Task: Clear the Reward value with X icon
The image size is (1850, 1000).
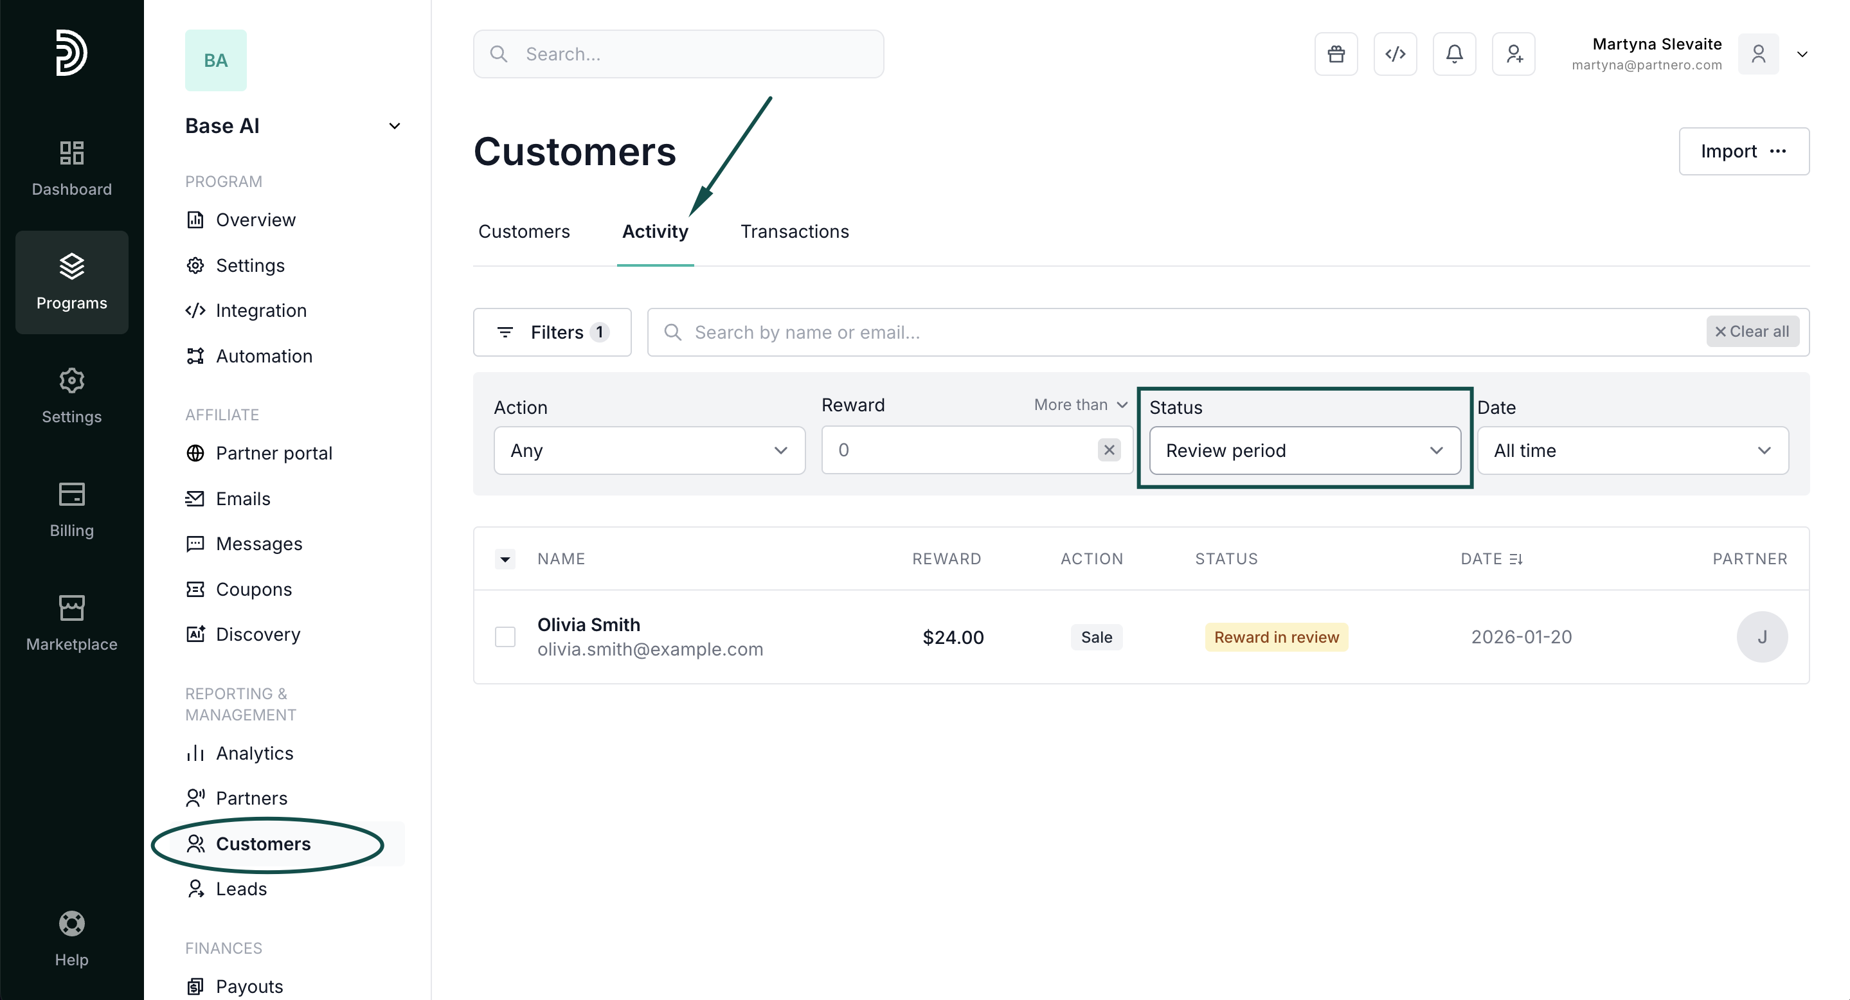Action: 1109,450
